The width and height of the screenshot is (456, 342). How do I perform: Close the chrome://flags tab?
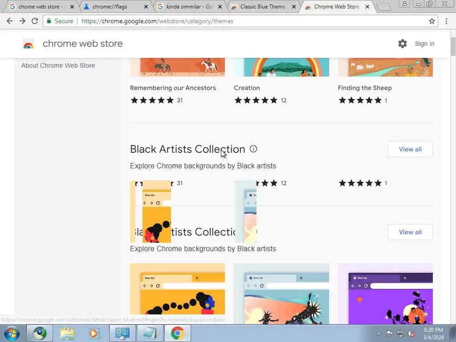click(146, 6)
